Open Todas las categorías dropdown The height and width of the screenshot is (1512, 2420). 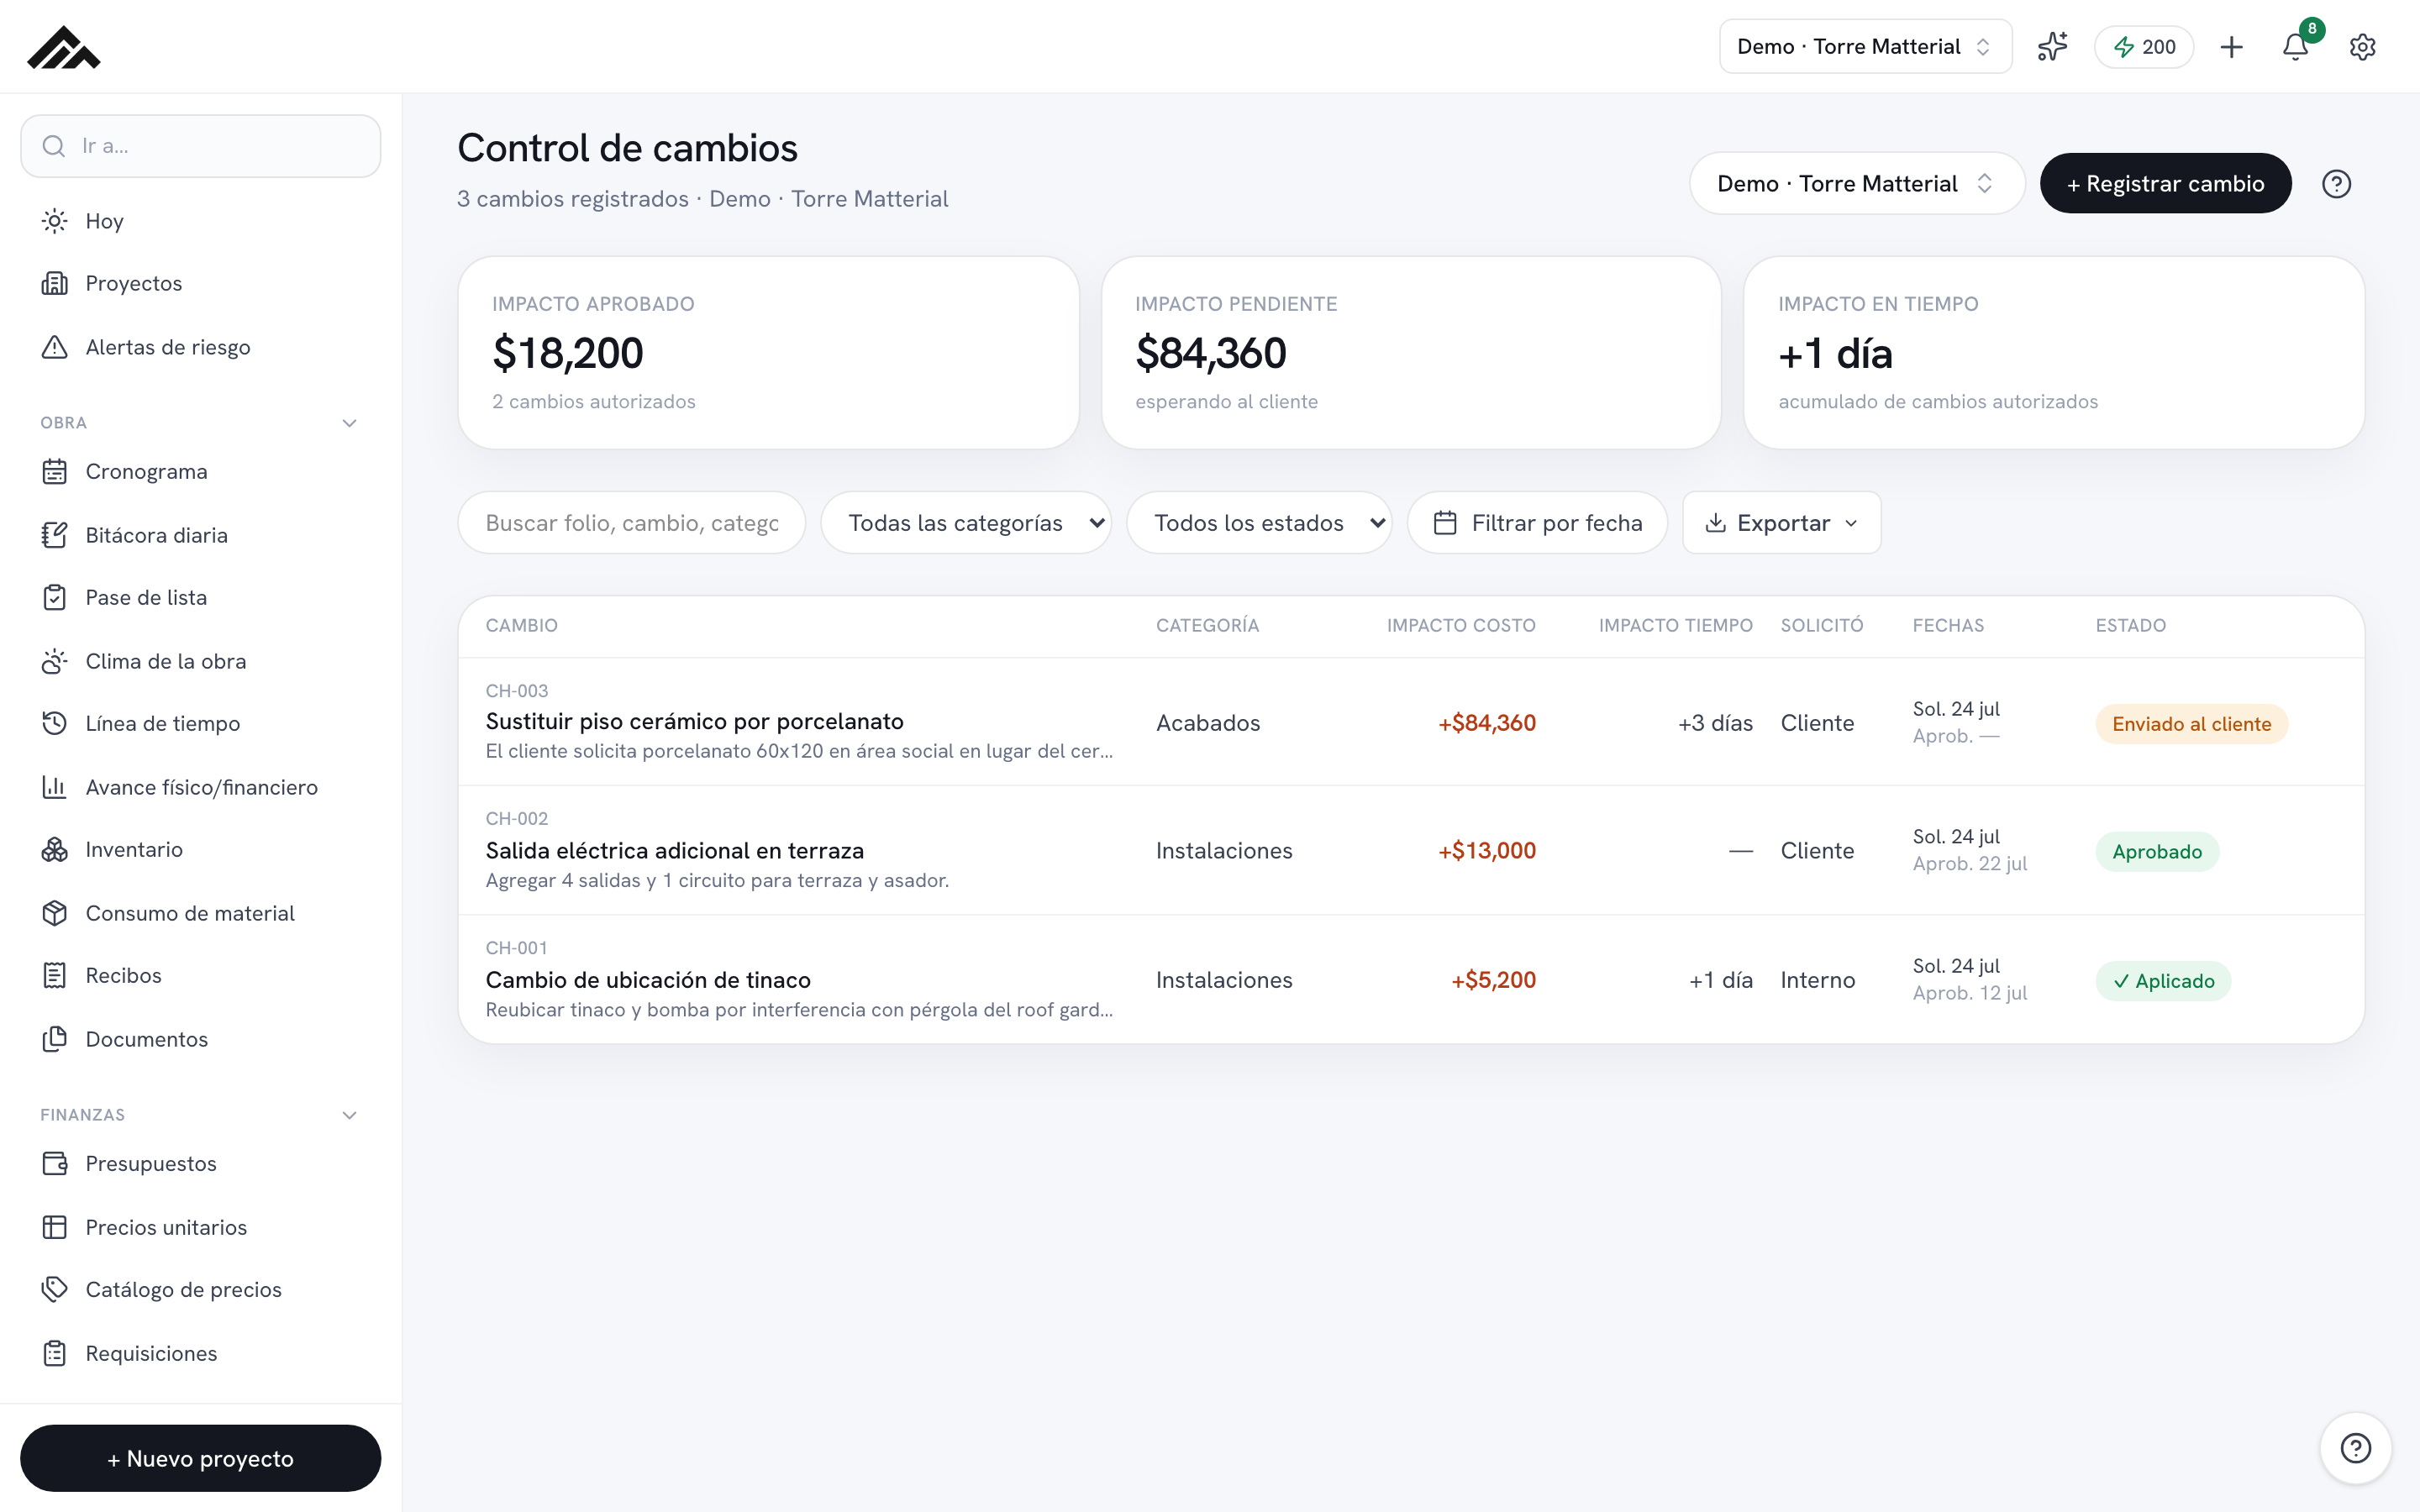pyautogui.click(x=966, y=523)
